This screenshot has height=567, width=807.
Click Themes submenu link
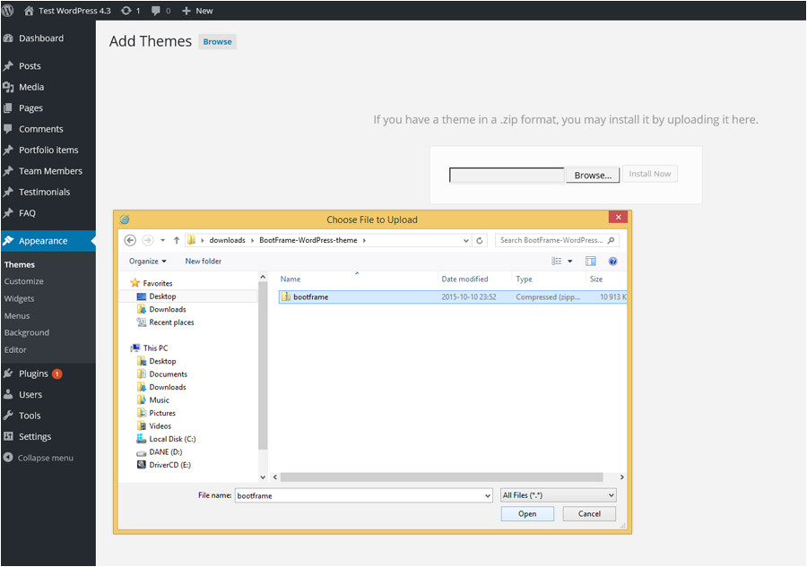[20, 265]
